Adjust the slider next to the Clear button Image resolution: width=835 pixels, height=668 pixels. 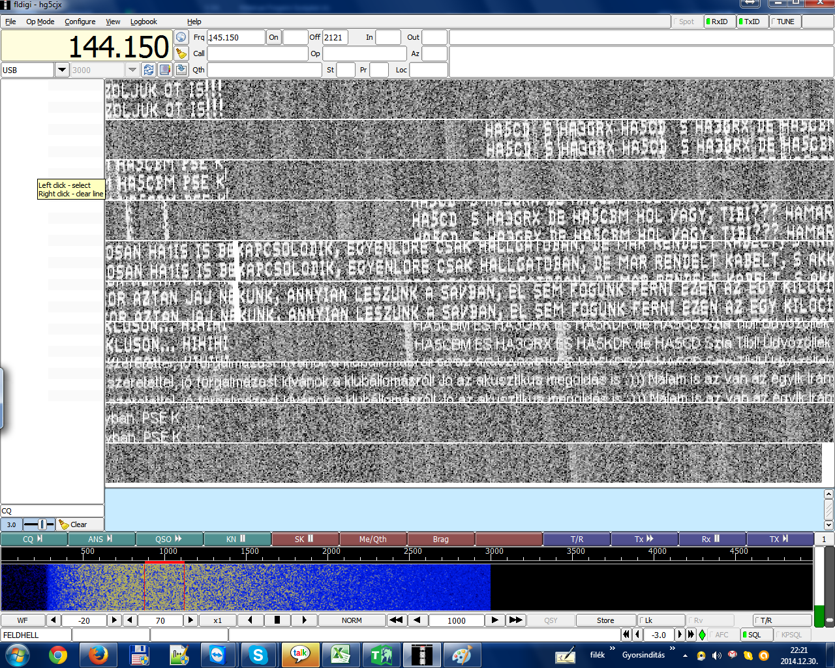[x=40, y=524]
